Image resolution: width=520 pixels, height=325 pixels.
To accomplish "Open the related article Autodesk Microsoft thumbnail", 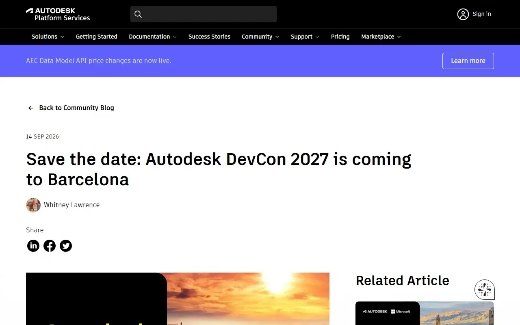I will [x=425, y=313].
